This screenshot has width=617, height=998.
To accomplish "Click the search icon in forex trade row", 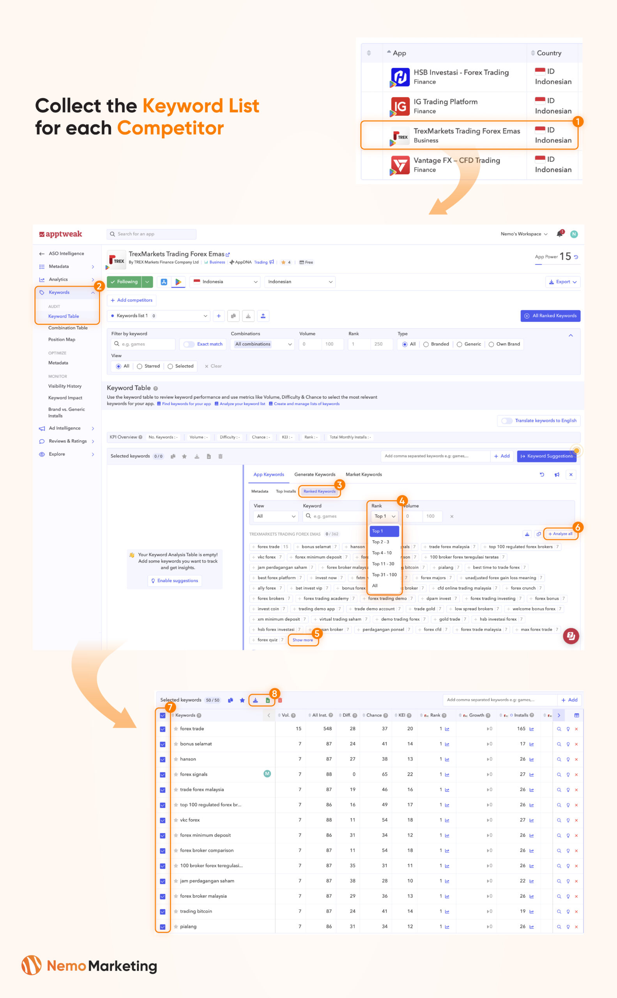I will (559, 729).
